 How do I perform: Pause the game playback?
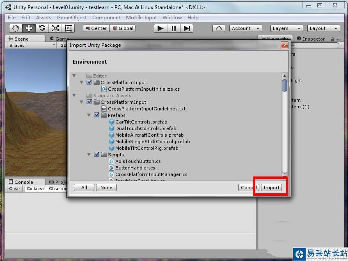tap(174, 28)
